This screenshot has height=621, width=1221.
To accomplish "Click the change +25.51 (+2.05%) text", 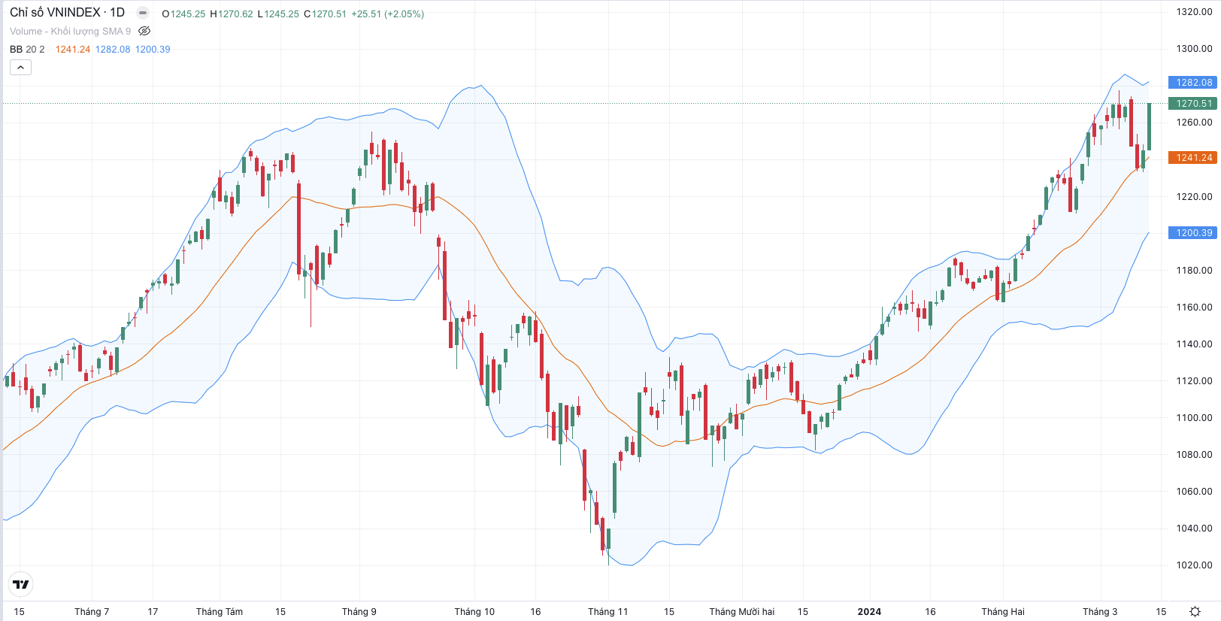I will [388, 14].
